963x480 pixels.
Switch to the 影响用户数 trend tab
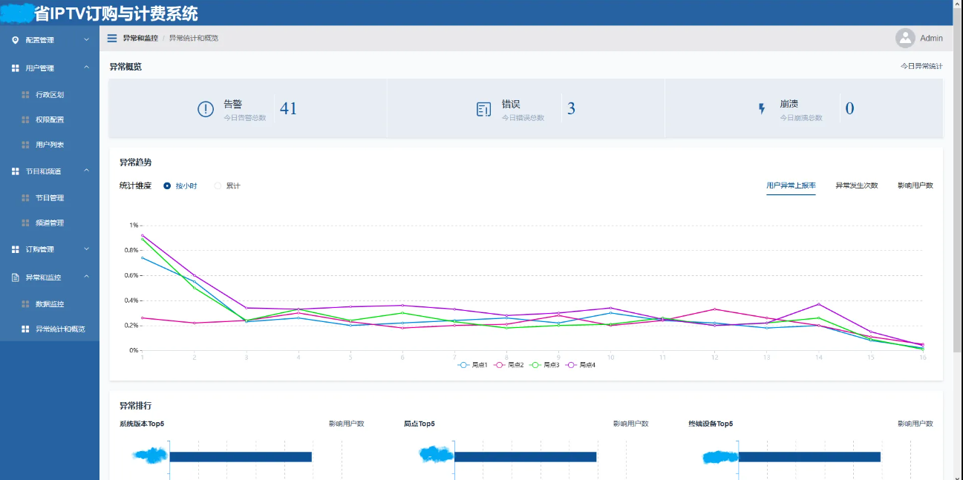point(915,185)
